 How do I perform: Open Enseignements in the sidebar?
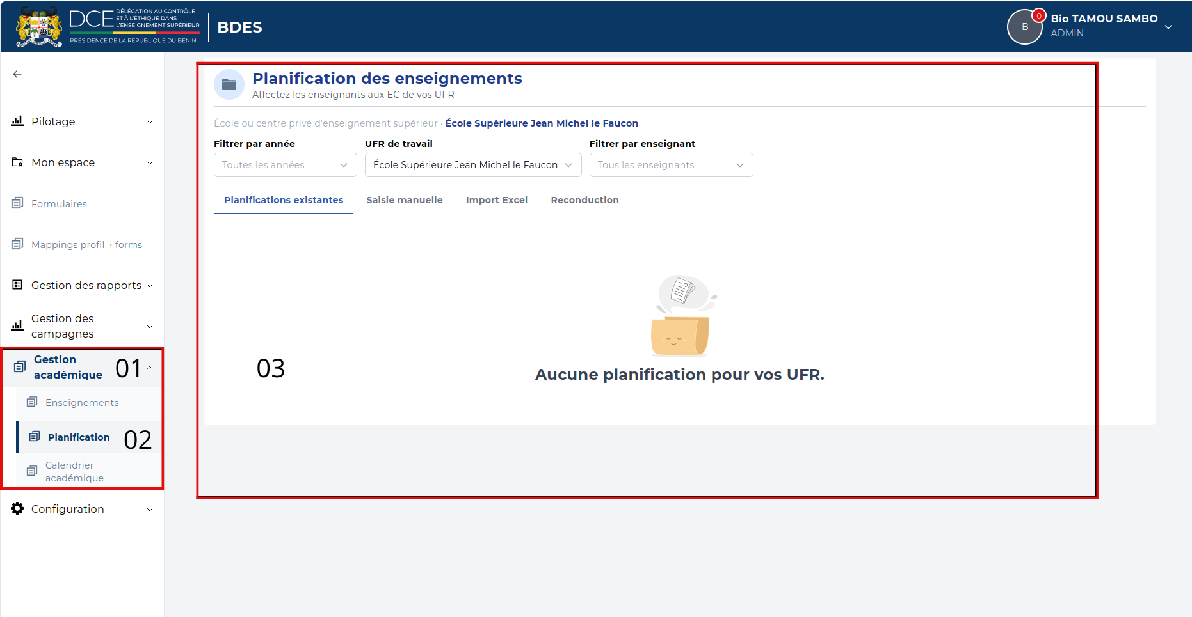click(82, 402)
